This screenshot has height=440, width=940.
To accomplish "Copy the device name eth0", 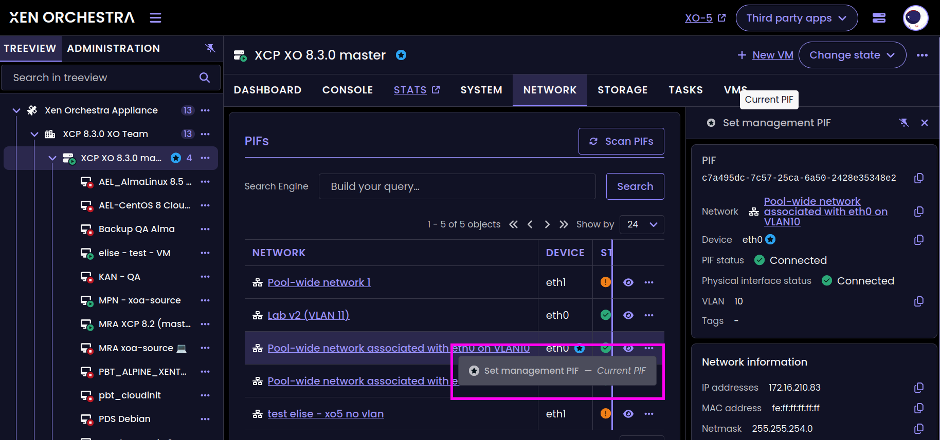I will pos(919,240).
